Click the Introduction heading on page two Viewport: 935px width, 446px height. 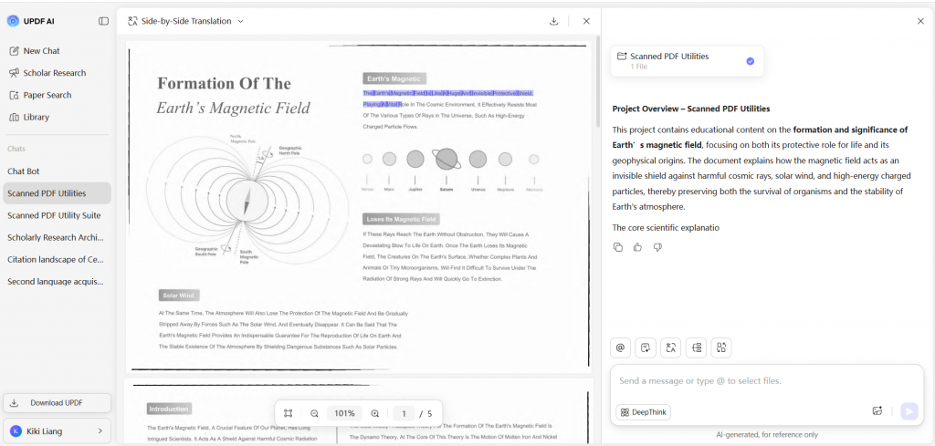click(169, 410)
